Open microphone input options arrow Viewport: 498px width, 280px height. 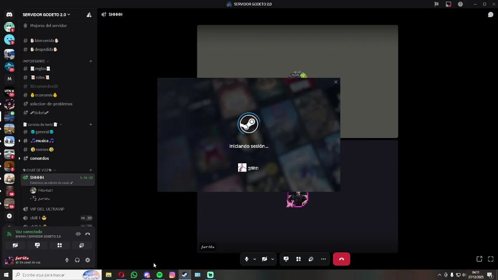254,259
